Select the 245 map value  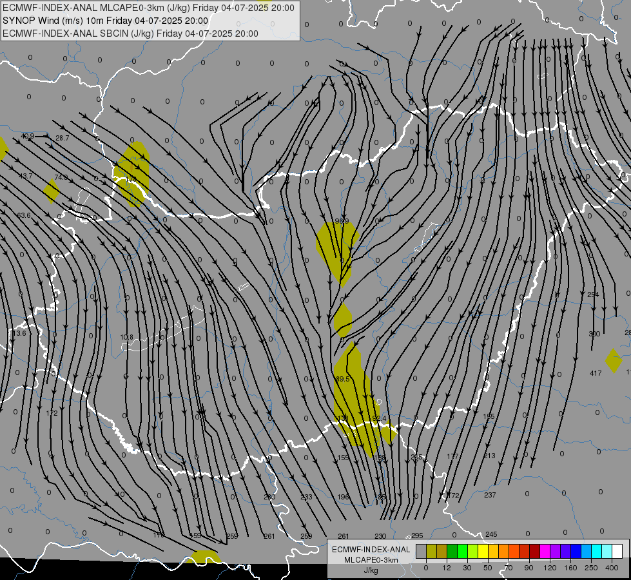(491, 534)
